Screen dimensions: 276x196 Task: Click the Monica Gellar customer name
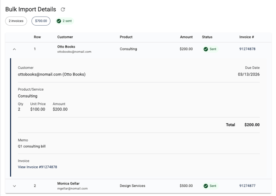pyautogui.click(x=68, y=183)
